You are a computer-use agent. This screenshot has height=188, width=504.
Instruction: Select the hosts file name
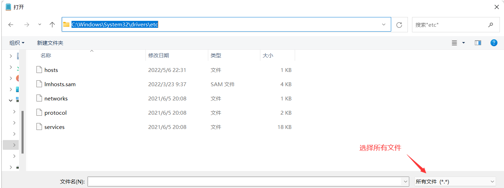(x=51, y=70)
